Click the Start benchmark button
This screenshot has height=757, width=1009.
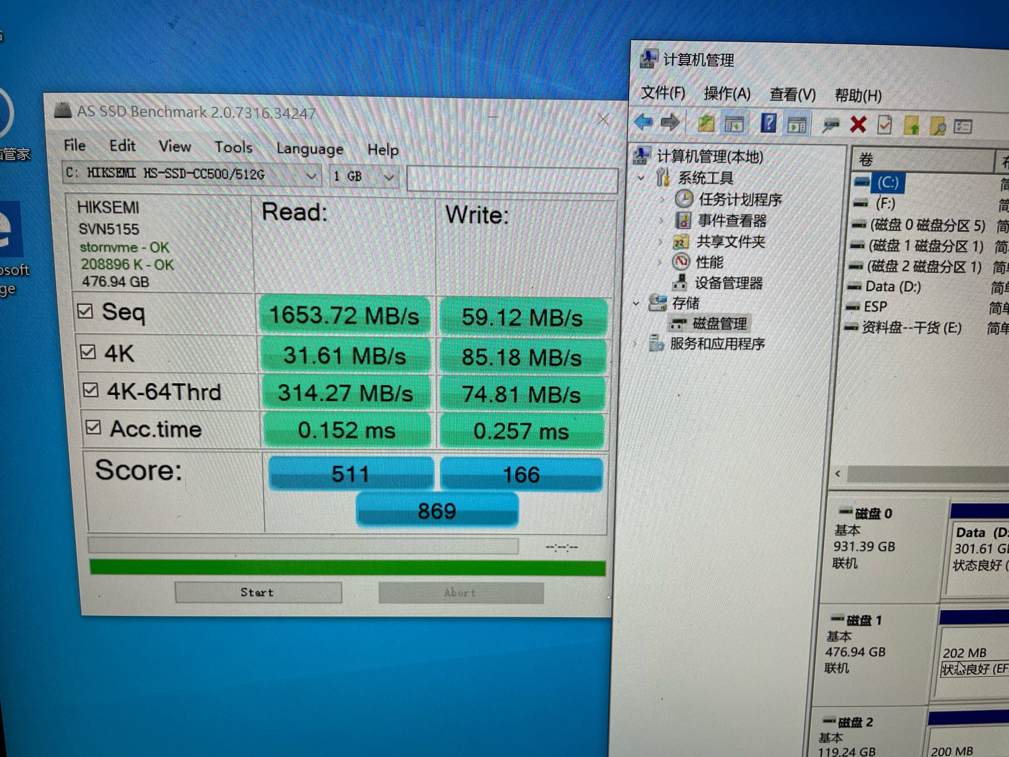point(258,592)
